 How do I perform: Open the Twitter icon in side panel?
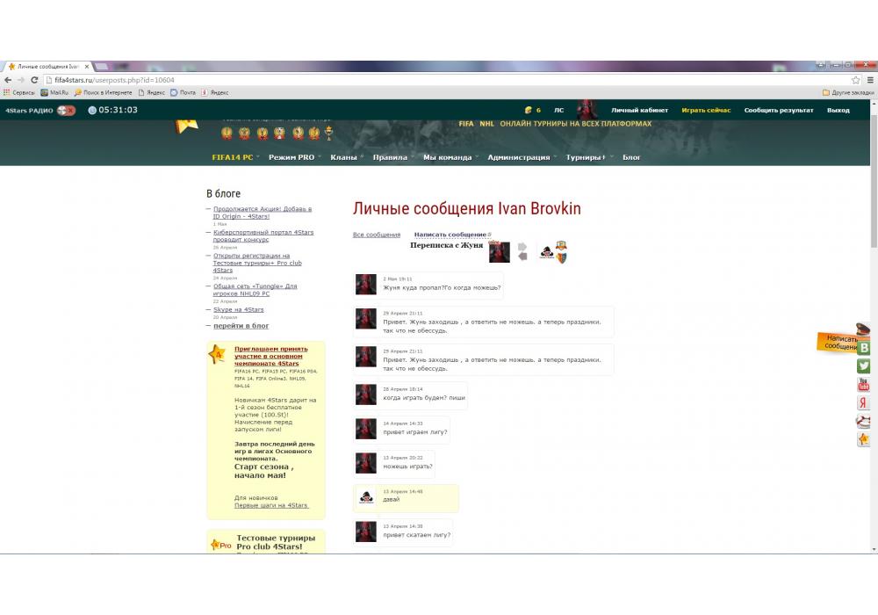coord(864,366)
